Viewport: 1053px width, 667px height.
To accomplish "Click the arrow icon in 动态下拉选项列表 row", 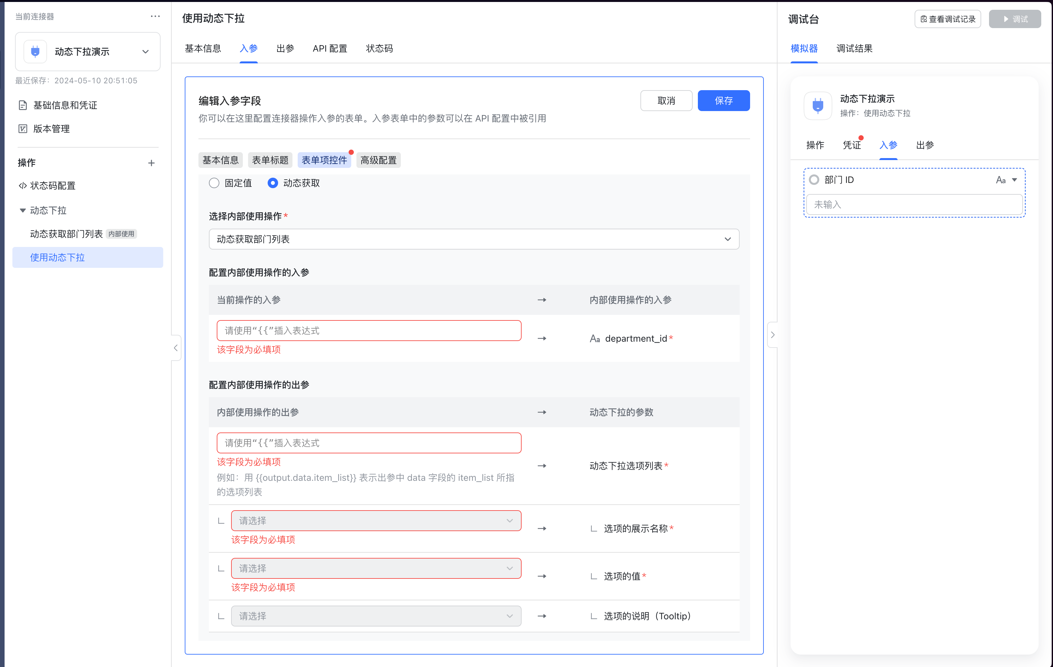I will 542,466.
